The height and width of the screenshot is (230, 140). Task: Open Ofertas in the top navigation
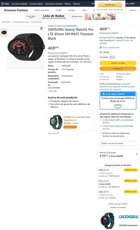click(x=77, y=4)
